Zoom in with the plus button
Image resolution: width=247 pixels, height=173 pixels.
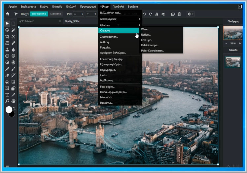(x=240, y=43)
